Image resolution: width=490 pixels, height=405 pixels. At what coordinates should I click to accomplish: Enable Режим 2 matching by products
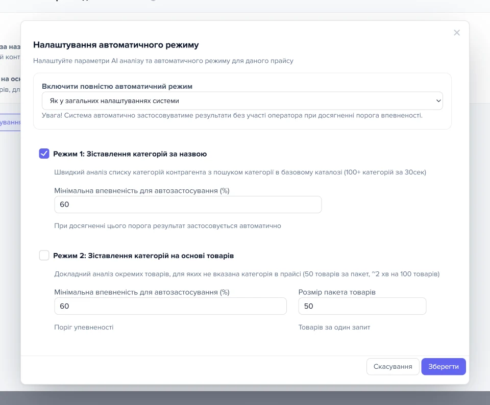pos(44,256)
